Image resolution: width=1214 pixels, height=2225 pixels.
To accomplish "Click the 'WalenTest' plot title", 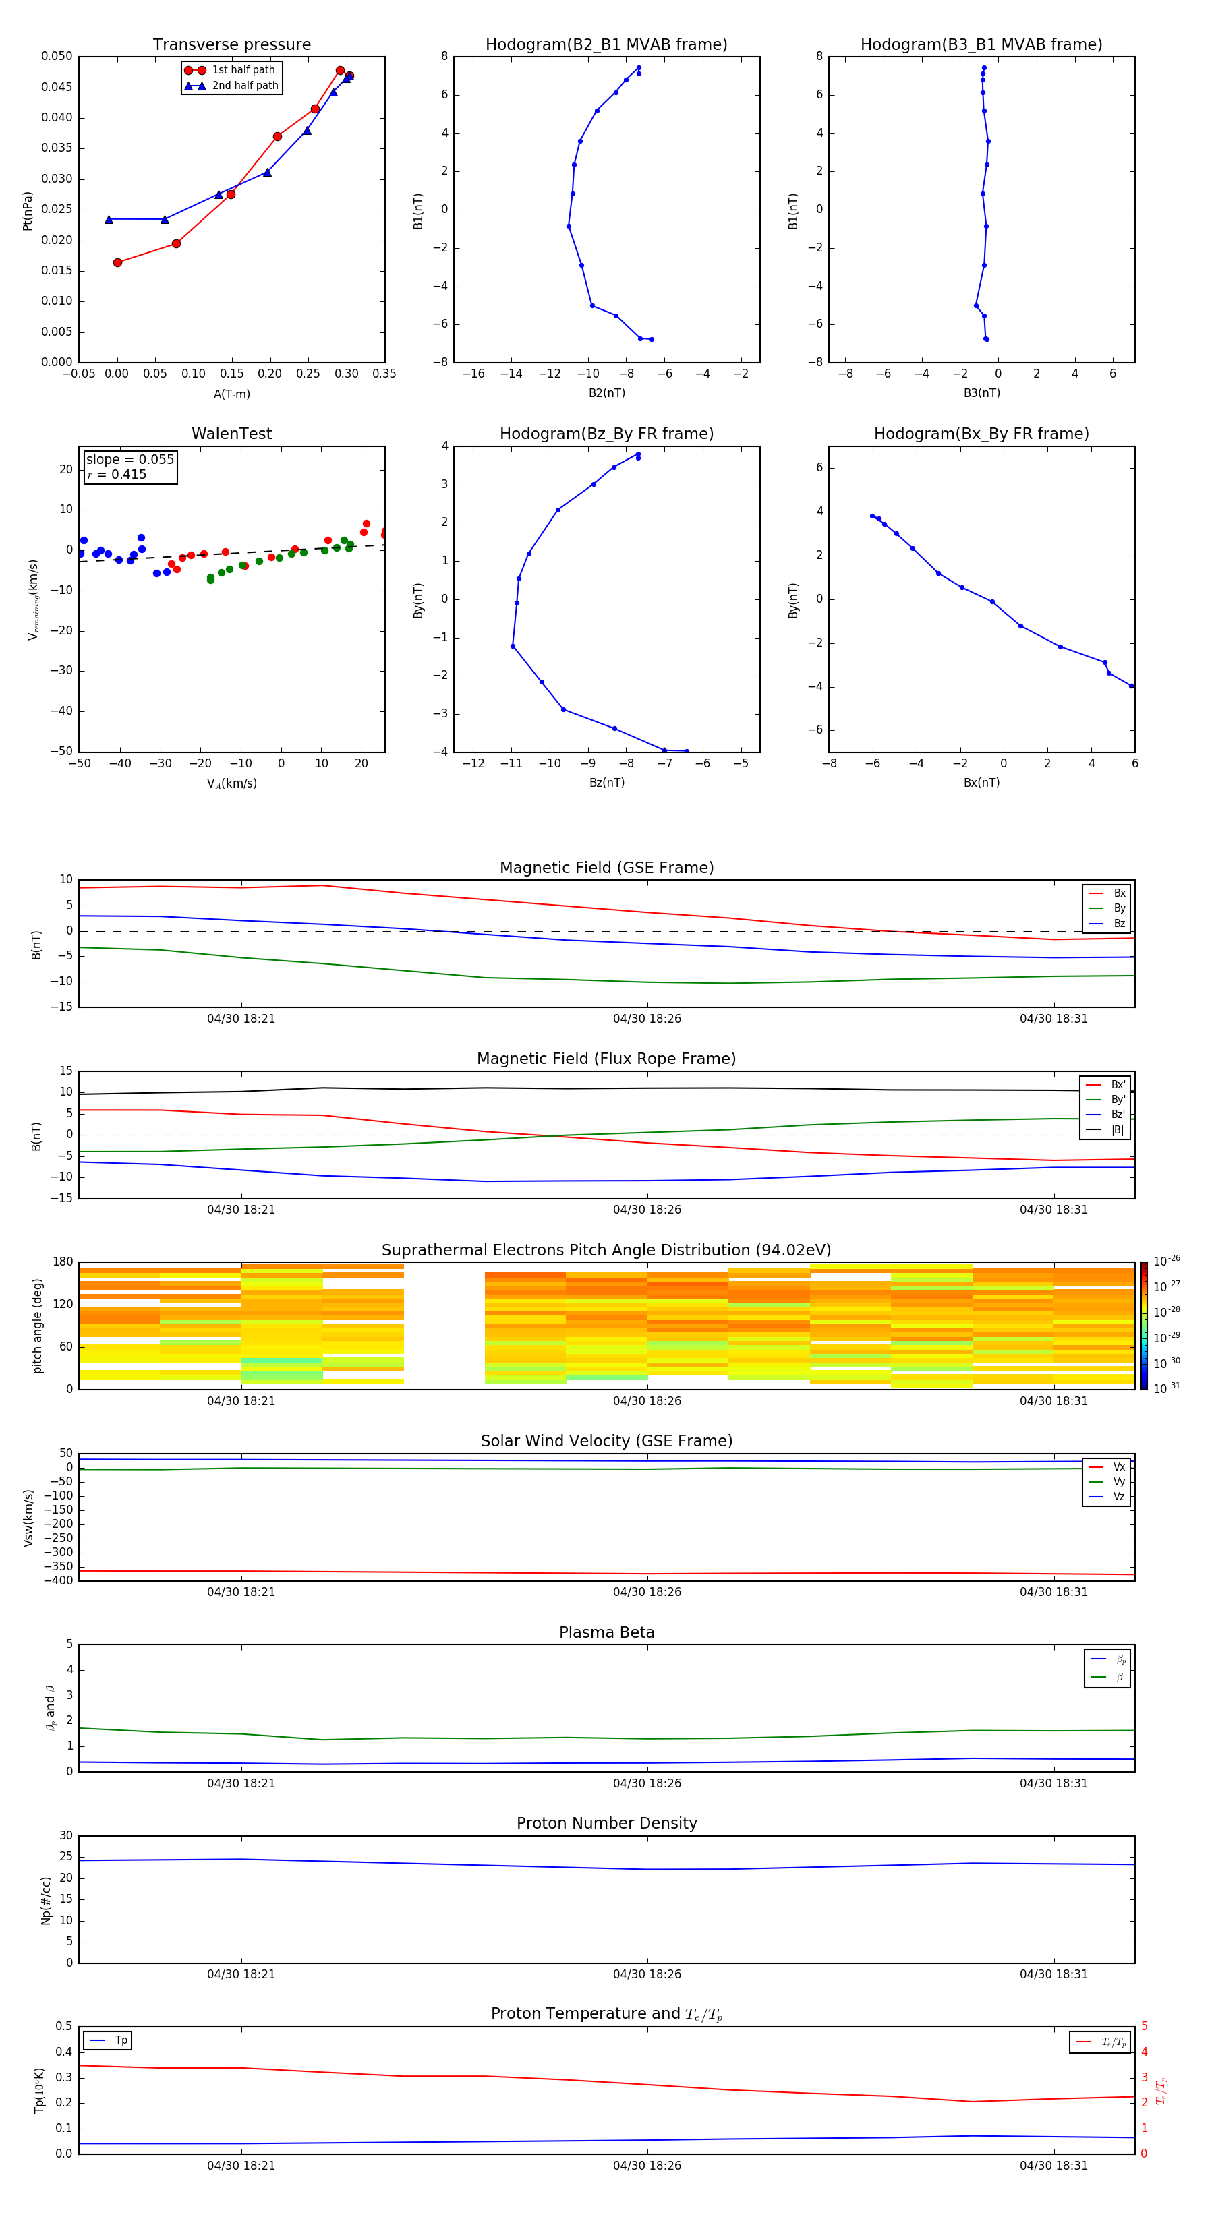I will (x=231, y=434).
